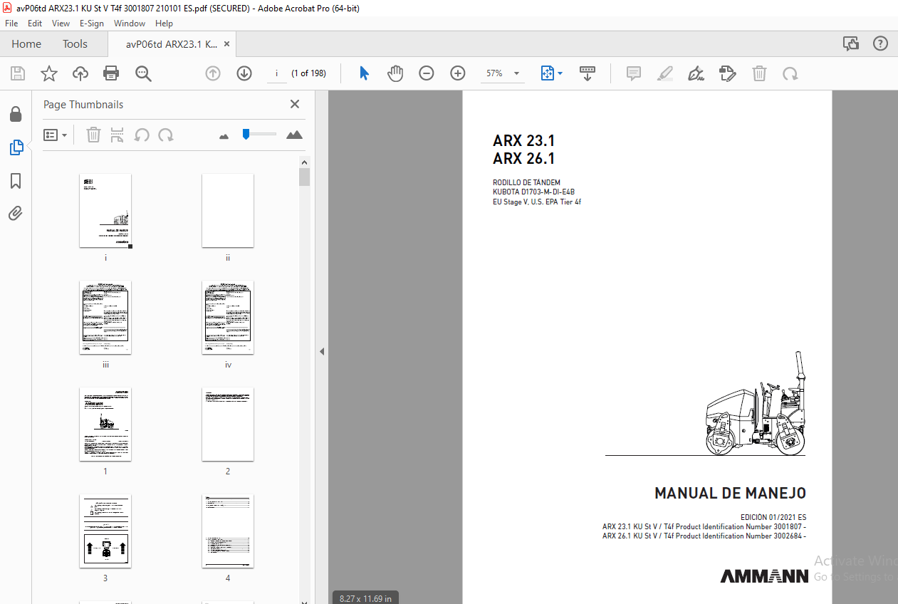Add a sticky note comment

(x=634, y=73)
